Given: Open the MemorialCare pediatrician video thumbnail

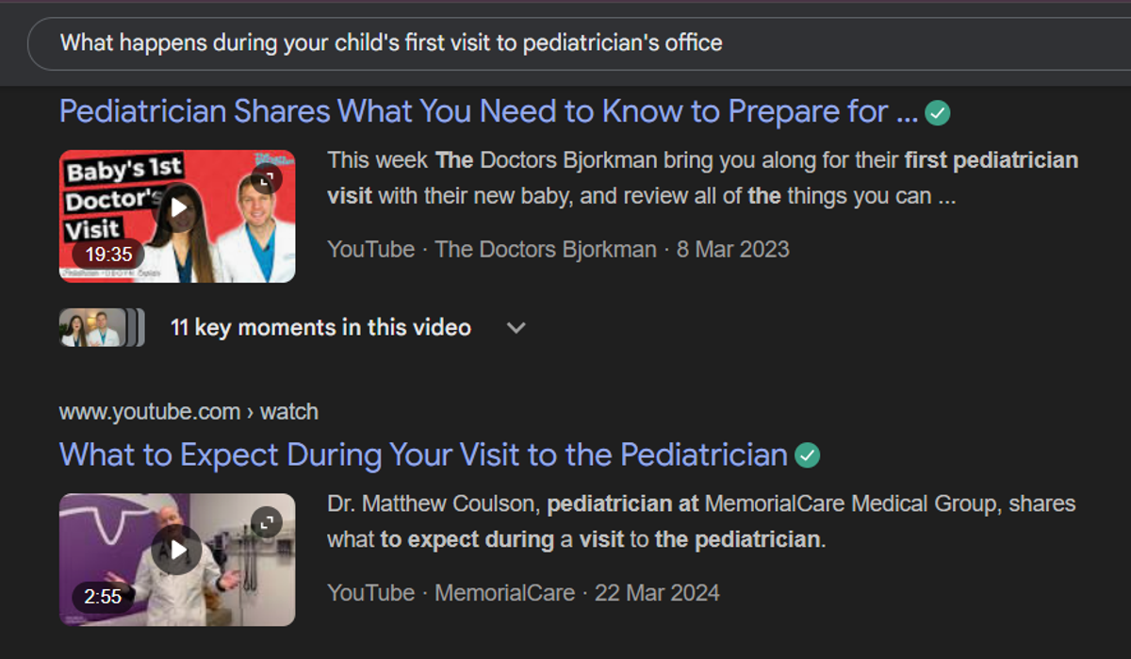Looking at the screenshot, I should 177,559.
